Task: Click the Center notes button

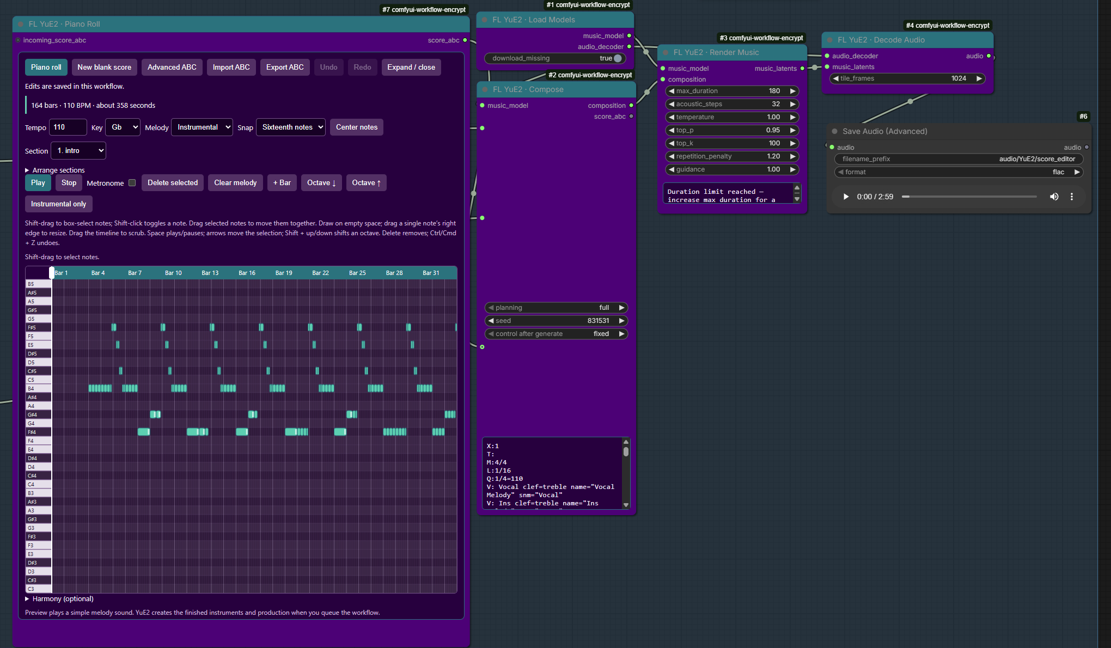Action: pos(357,127)
